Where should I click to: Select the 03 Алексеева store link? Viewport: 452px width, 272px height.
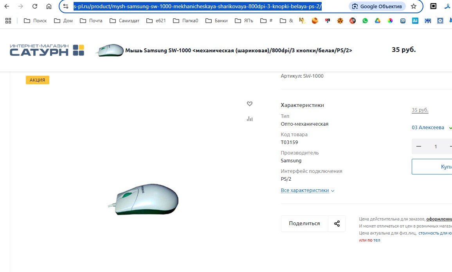click(428, 127)
